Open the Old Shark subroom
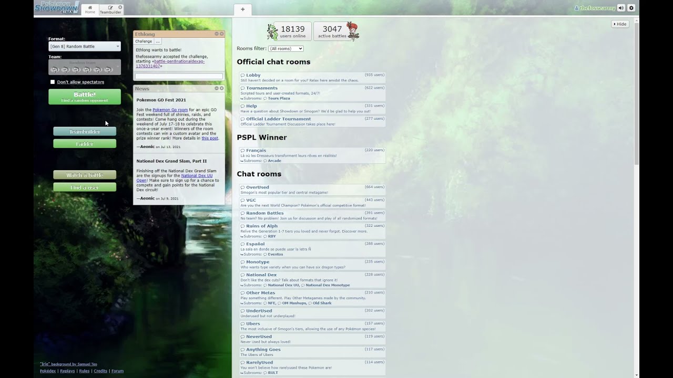This screenshot has width=673, height=378. click(322, 303)
